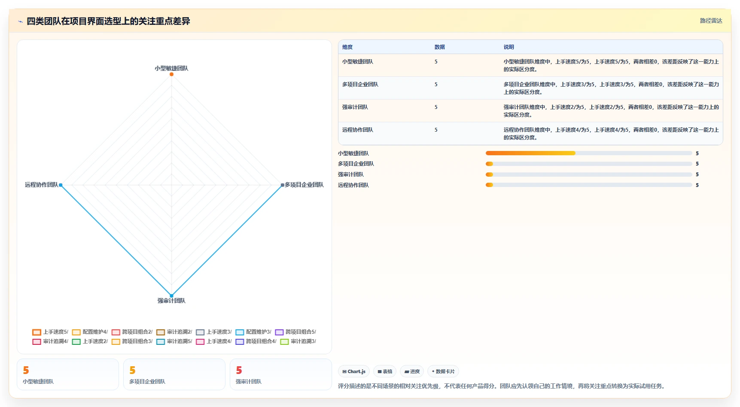Toggle the 跨项目组合5/ legend item
The height and width of the screenshot is (407, 740).
(x=295, y=332)
